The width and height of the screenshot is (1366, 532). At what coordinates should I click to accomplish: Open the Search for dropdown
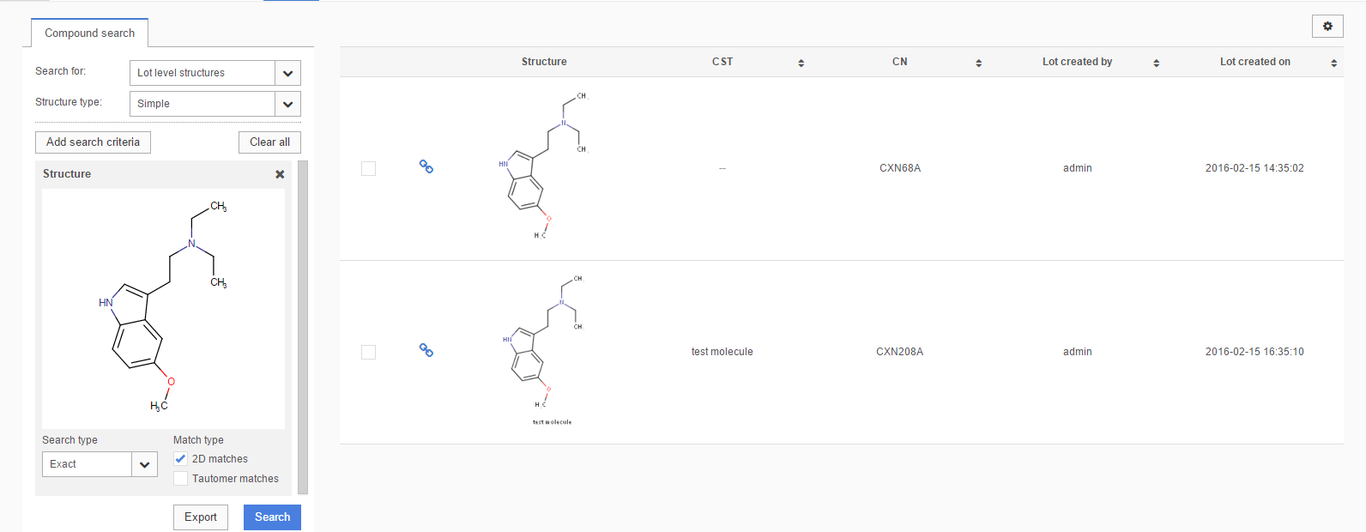point(287,73)
